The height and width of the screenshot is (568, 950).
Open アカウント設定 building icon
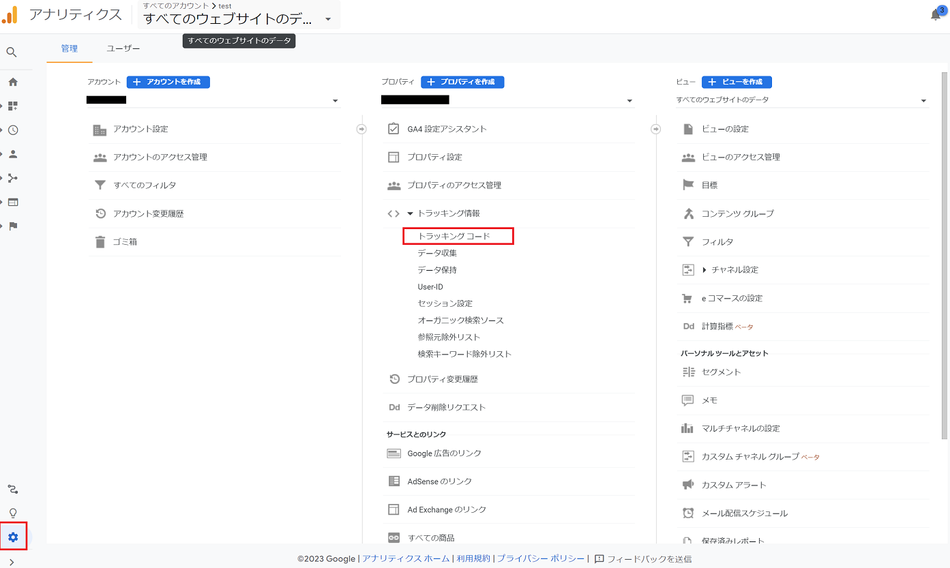100,130
